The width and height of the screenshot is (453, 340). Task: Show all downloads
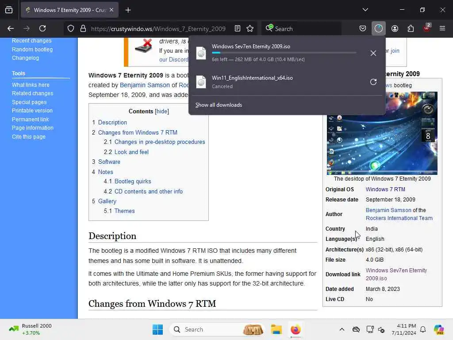(x=219, y=105)
